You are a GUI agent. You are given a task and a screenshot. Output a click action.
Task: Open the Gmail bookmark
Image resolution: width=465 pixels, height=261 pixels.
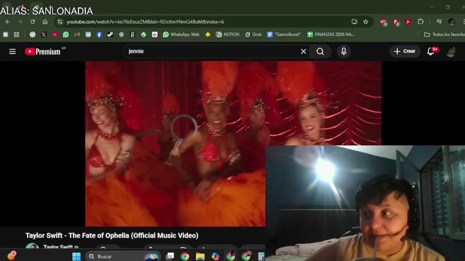(77, 34)
